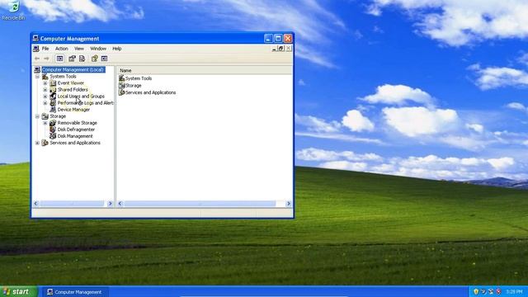Click the Removable Storage icon
Viewport: 528px width, 297px height.
click(53, 123)
